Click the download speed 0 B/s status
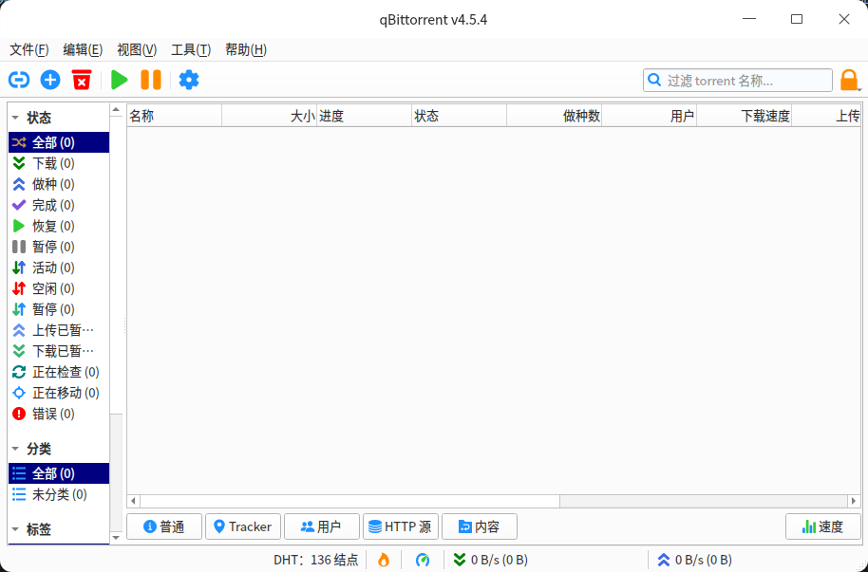Screen dimensions: 868x572 [x=490, y=560]
